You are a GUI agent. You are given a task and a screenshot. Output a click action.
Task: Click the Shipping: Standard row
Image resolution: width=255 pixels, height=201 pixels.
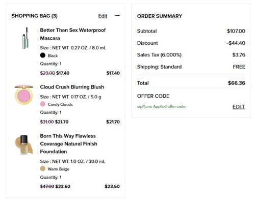(x=191, y=67)
